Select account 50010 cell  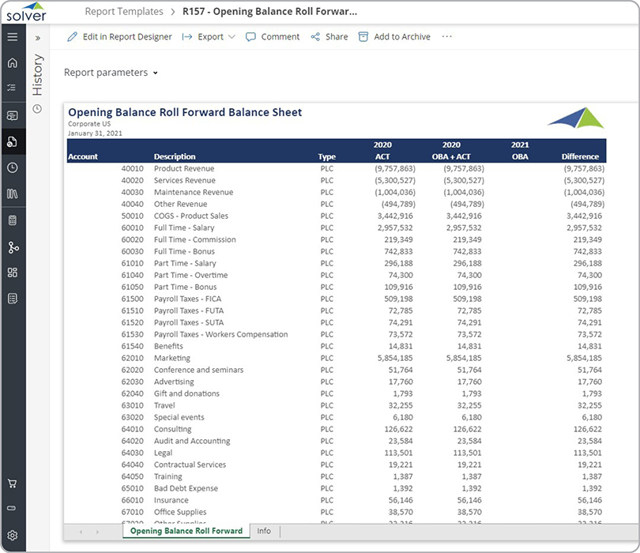[132, 216]
